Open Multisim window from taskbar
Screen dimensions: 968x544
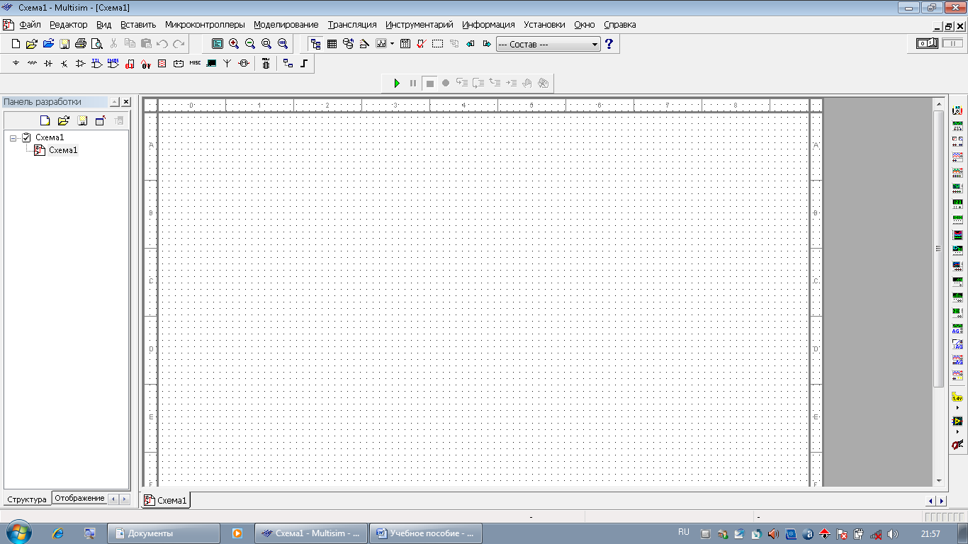311,533
